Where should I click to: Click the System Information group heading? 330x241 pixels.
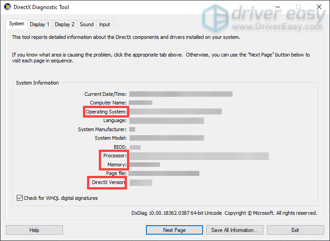37,83
